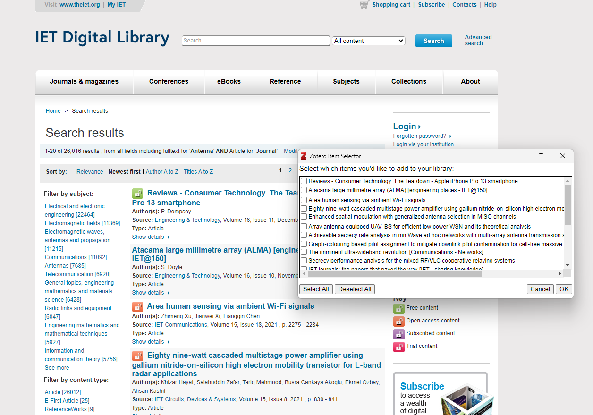Open About menu

click(470, 81)
